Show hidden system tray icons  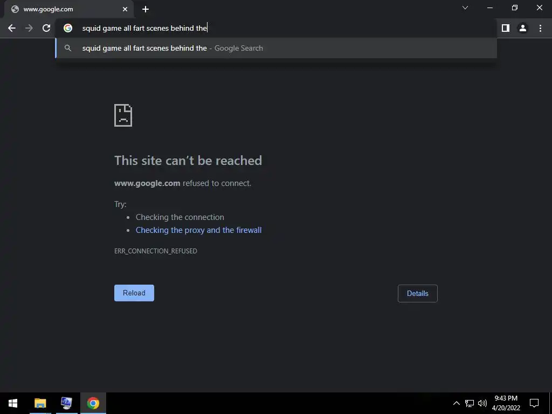pyautogui.click(x=456, y=403)
